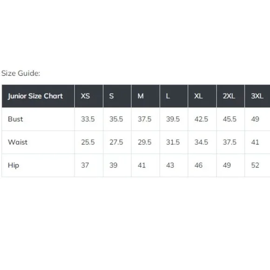The image size is (270, 270).
Task: Select the Hip row label
Action: (x=13, y=165)
